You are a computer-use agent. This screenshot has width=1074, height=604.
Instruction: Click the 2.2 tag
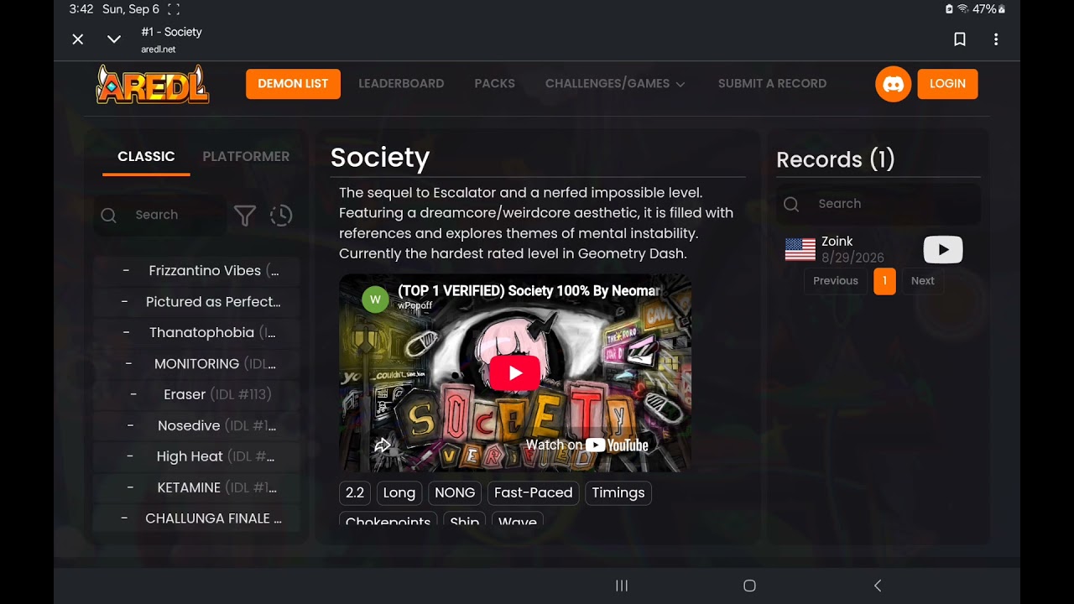pyautogui.click(x=355, y=493)
